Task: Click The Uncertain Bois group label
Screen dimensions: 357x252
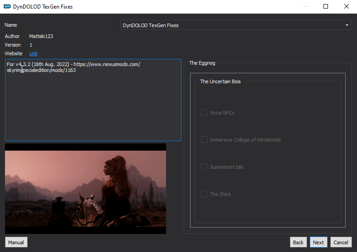Action: tap(220, 81)
